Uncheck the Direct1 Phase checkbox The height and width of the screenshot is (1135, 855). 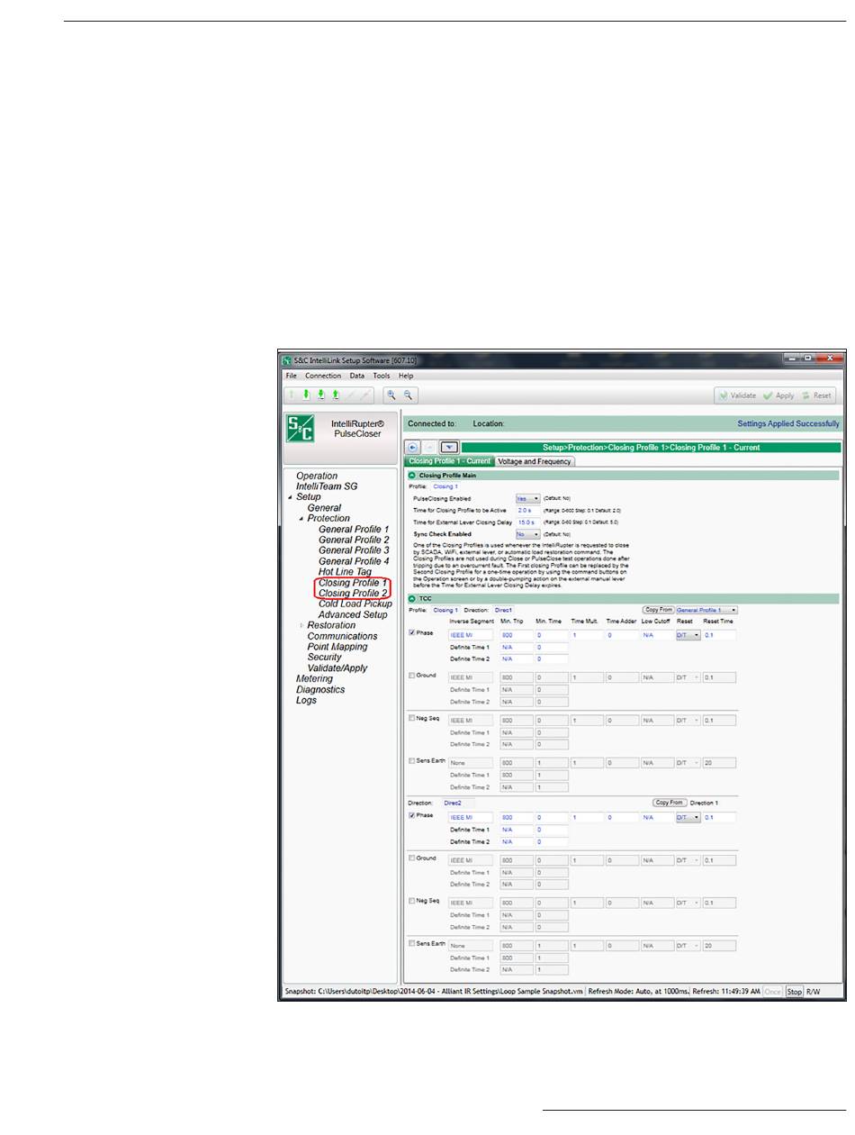tap(412, 632)
